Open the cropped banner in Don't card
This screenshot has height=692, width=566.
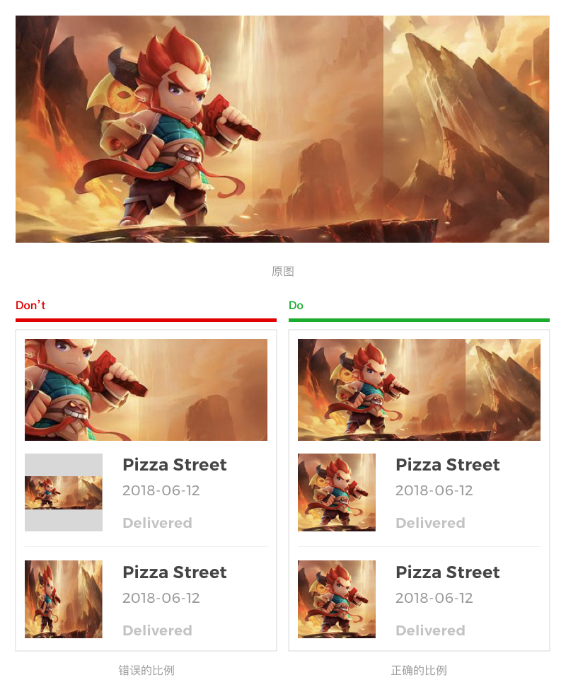pos(146,390)
